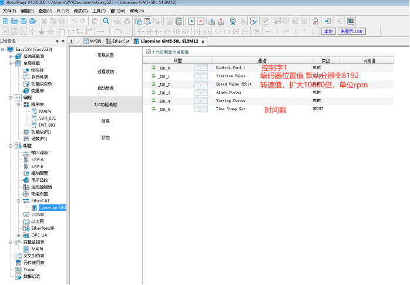Click the ellipsis button for _IQ1_0
This screenshot has width=410, height=285.
[201, 68]
